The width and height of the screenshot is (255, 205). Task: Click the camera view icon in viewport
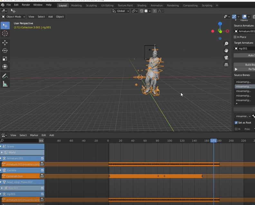click(226, 57)
